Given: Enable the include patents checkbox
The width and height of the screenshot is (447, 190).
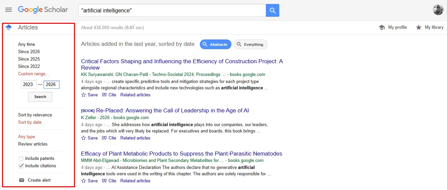Looking at the screenshot, I should click(21, 159).
